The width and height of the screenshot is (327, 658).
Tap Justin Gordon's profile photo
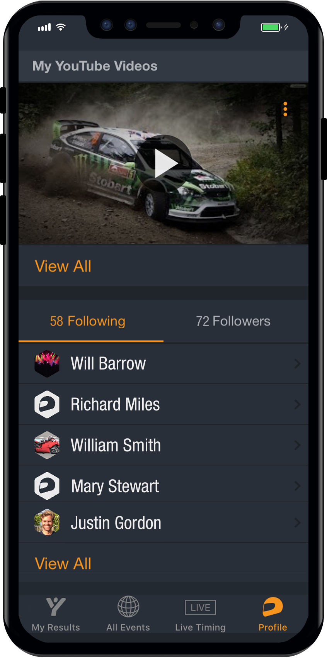[x=47, y=522]
